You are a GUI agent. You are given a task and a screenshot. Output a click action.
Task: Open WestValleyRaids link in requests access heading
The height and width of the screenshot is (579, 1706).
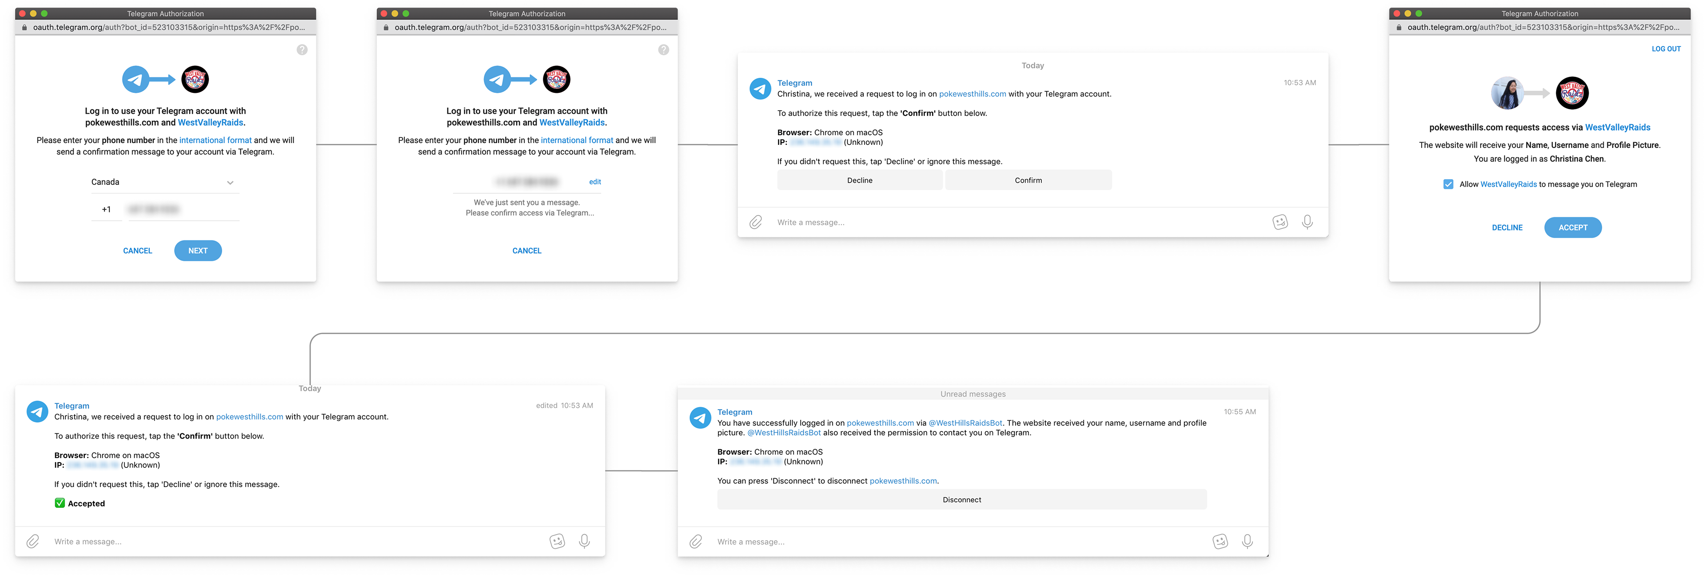tap(1617, 127)
